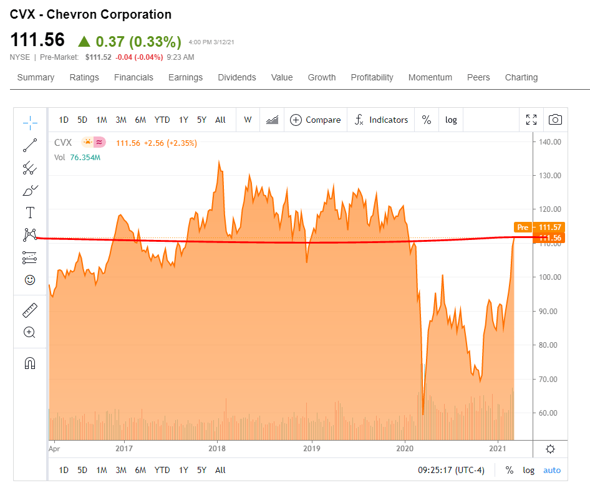
Task: Open the Compare symbol dialog
Action: click(316, 120)
